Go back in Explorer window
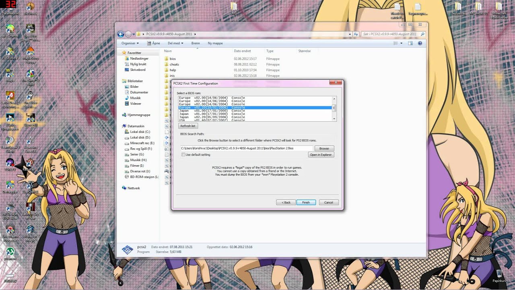This screenshot has width=515, height=290. point(121,34)
